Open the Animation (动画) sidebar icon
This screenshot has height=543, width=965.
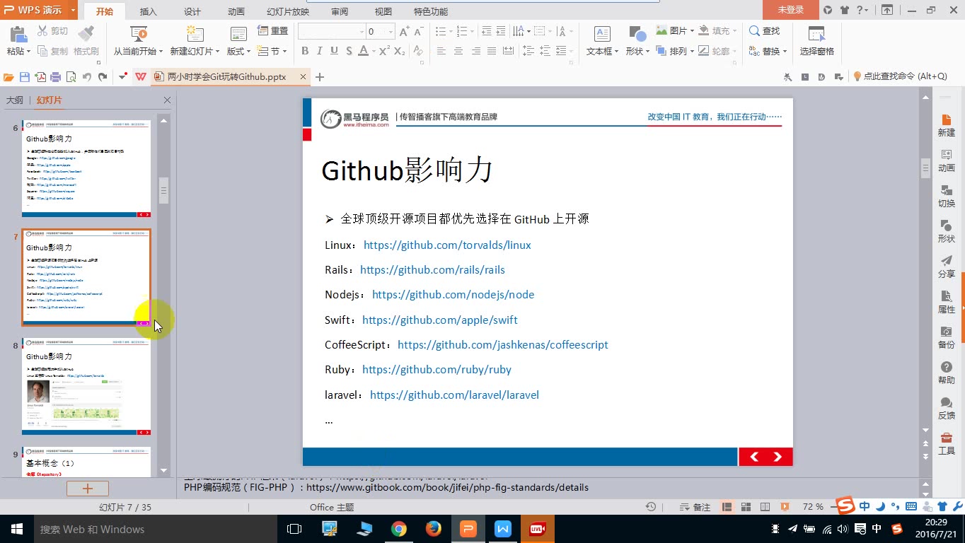tap(947, 160)
